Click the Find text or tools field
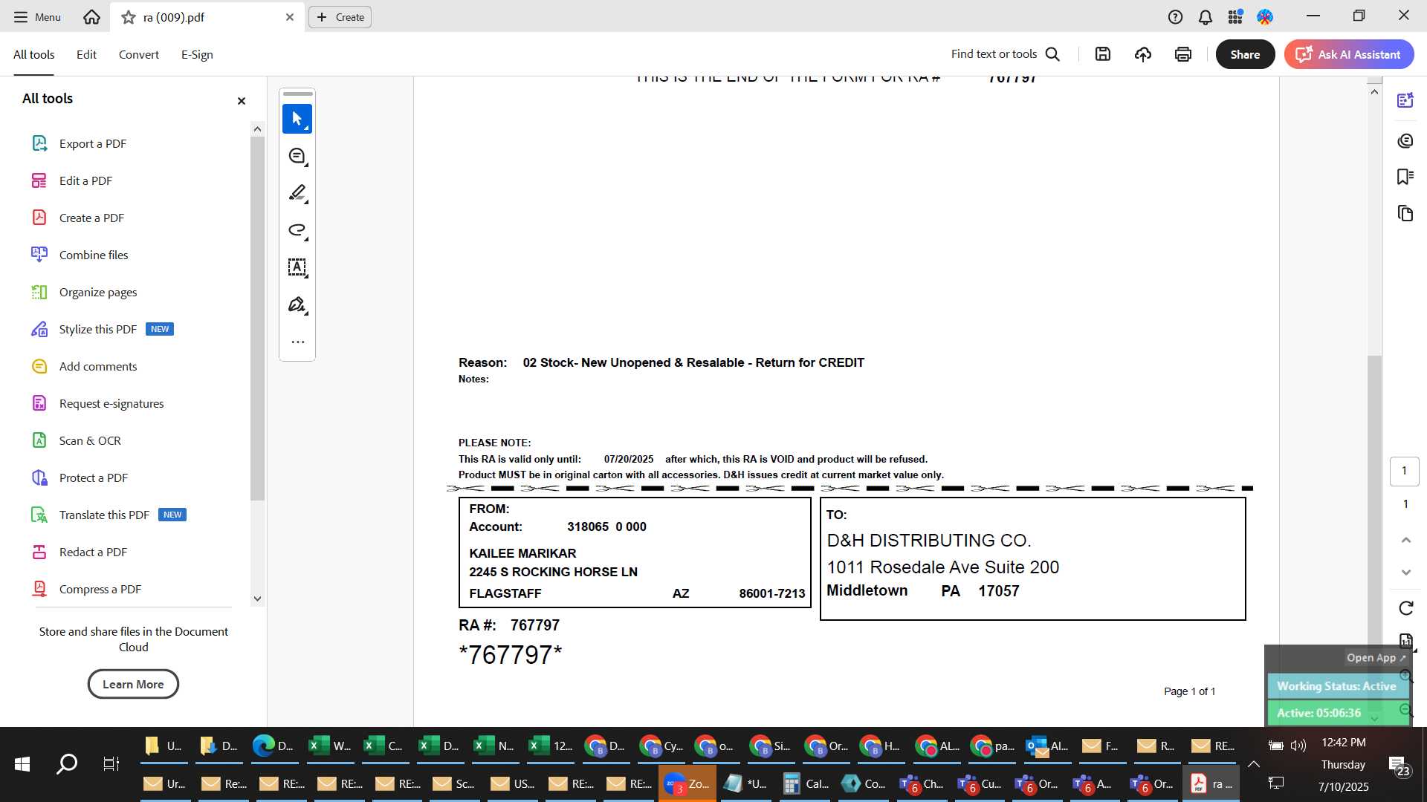 tap(994, 54)
